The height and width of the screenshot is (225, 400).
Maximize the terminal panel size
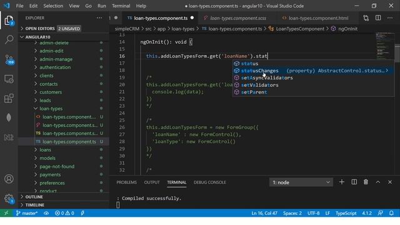377,182
